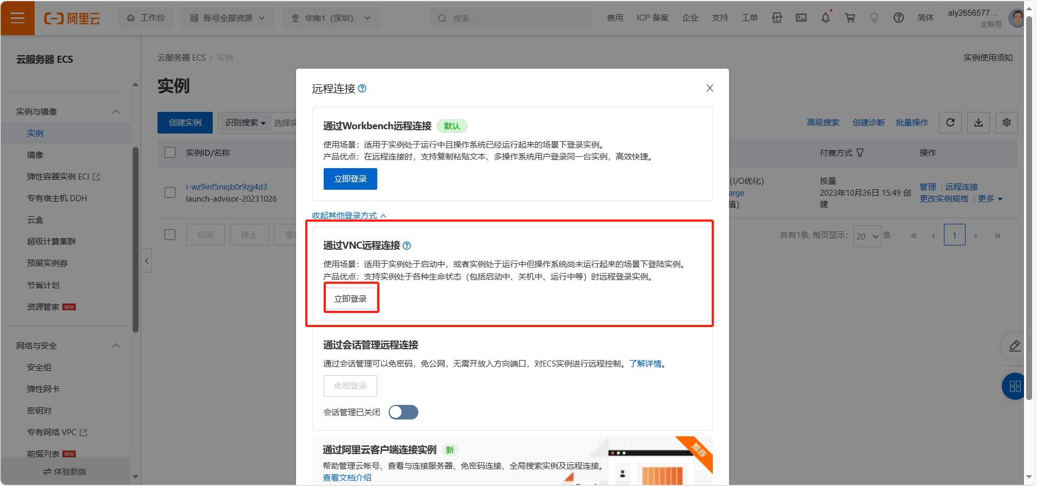This screenshot has width=1037, height=486.
Task: Click 立即登录 under VNC remote connection
Action: (x=351, y=298)
